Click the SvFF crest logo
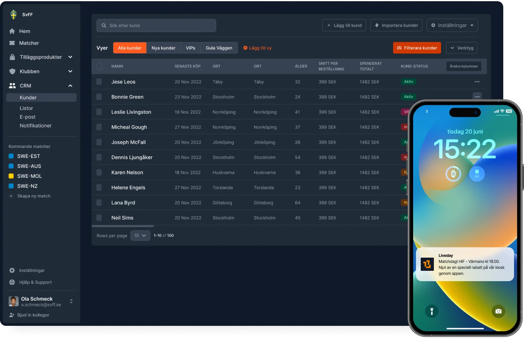The image size is (524, 339). [13, 15]
